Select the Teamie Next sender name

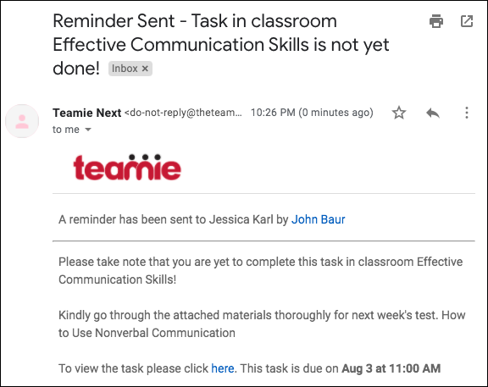click(x=86, y=113)
